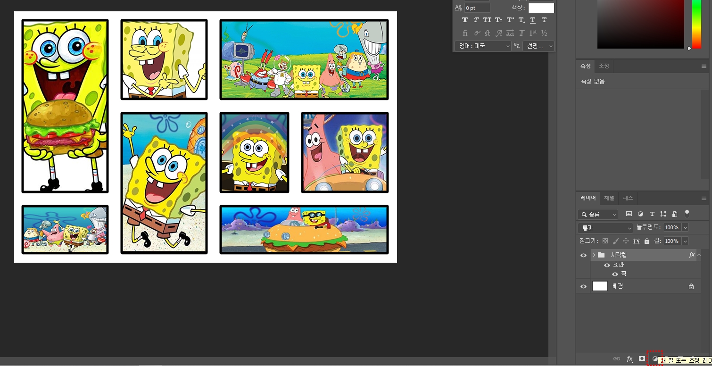Apply faux bold text style

coord(465,20)
